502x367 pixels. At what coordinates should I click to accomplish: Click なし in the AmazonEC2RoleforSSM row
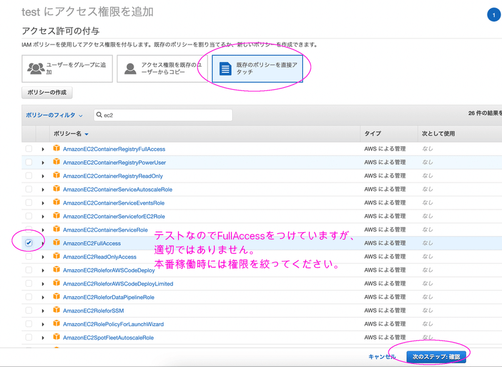(427, 311)
